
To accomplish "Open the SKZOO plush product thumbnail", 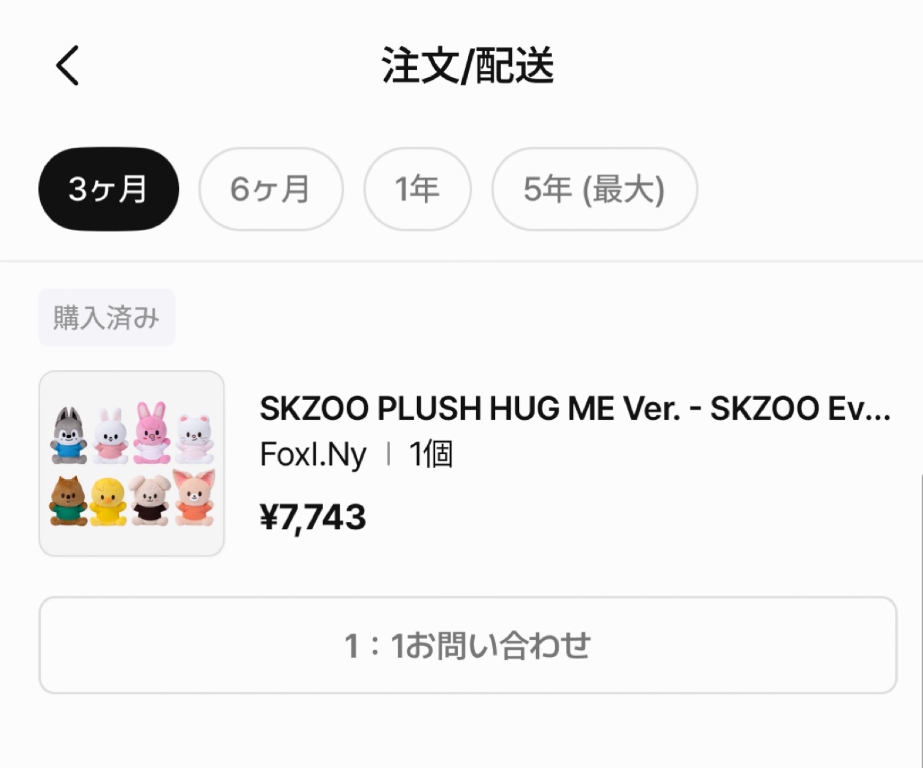I will (131, 463).
